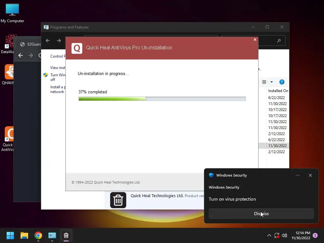Open Google Chrome from taskbar

tap(38, 235)
